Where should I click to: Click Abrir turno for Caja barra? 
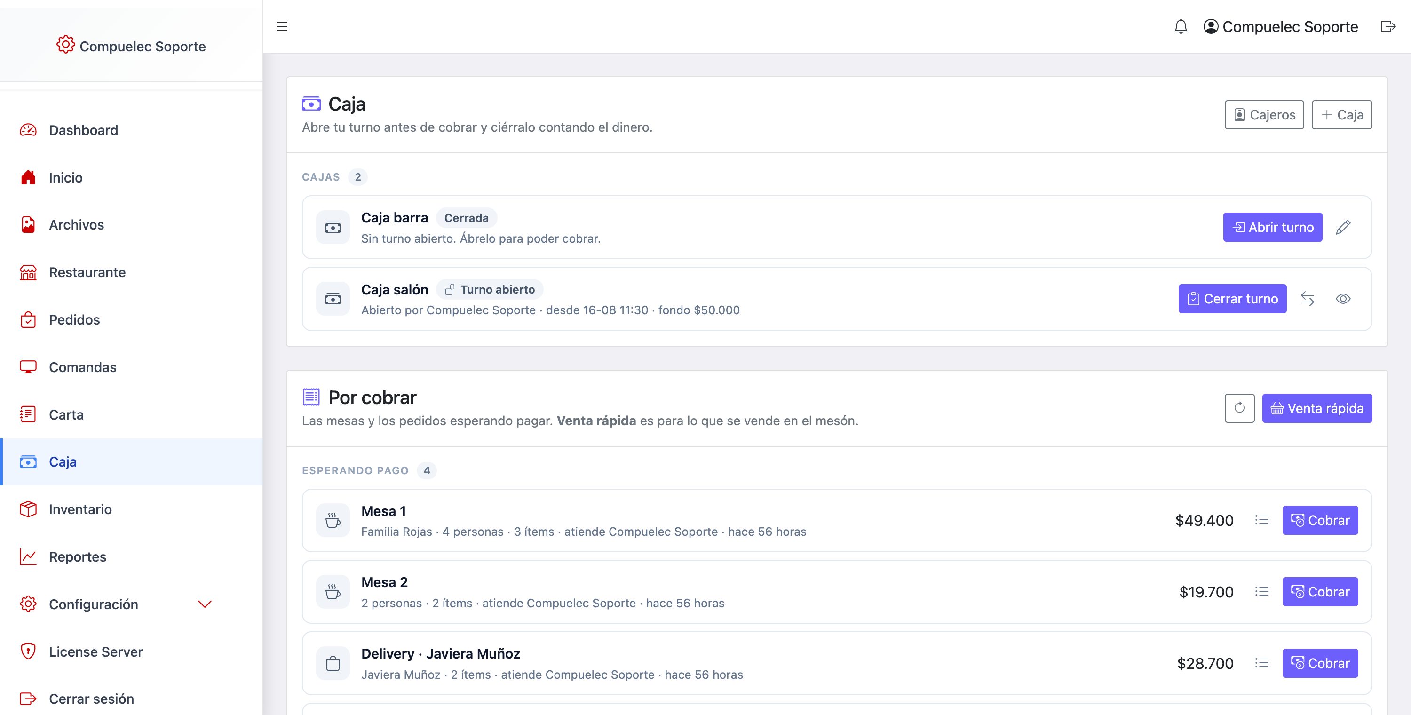pyautogui.click(x=1272, y=227)
